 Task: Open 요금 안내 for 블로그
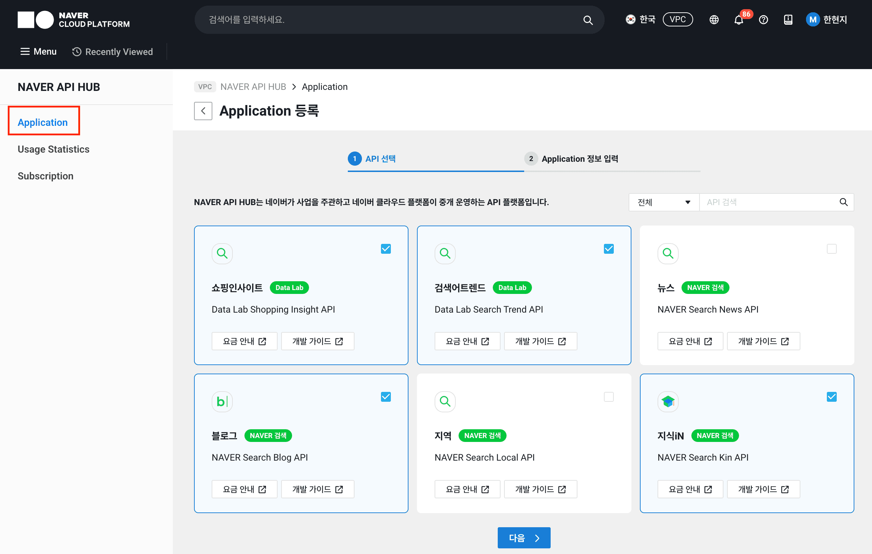[x=244, y=489]
